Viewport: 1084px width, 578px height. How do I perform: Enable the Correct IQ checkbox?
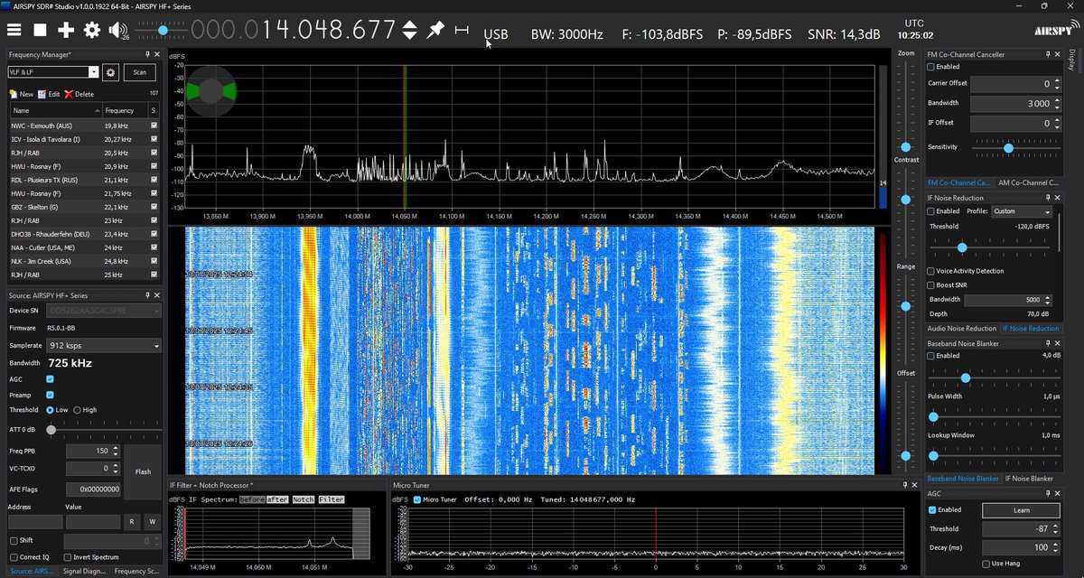tap(14, 557)
